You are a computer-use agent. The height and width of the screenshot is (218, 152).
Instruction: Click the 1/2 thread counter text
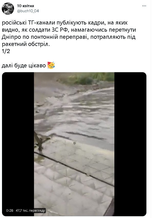[6, 51]
